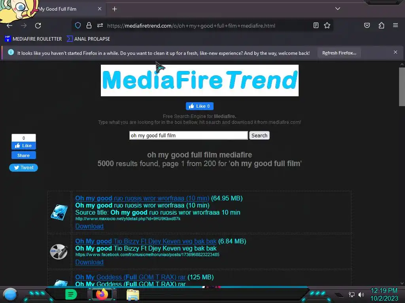Open the green notes app in taskbar

pos(71,294)
